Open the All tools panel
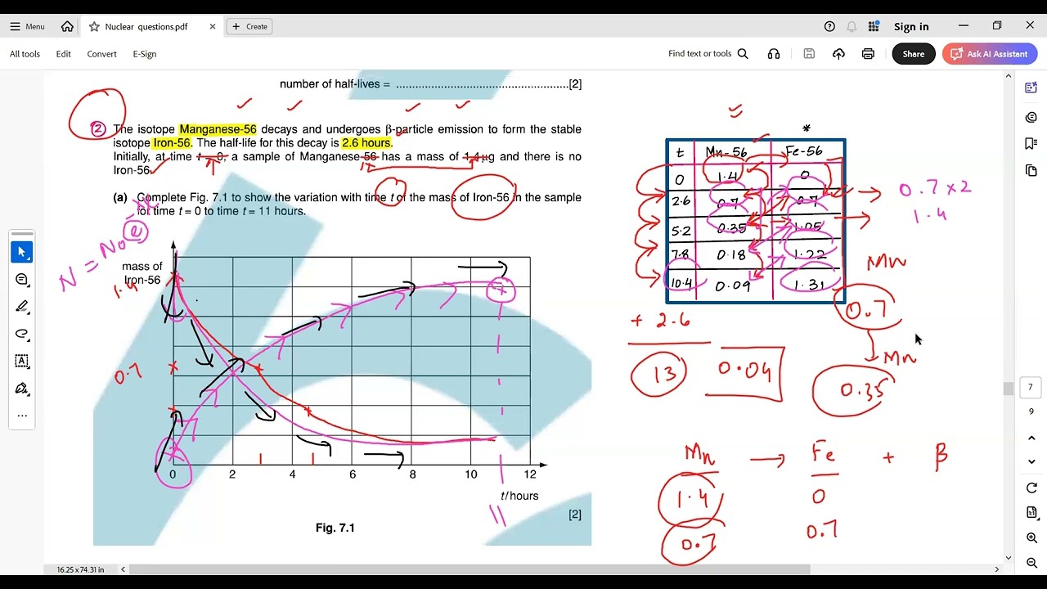The image size is (1047, 589). (25, 54)
